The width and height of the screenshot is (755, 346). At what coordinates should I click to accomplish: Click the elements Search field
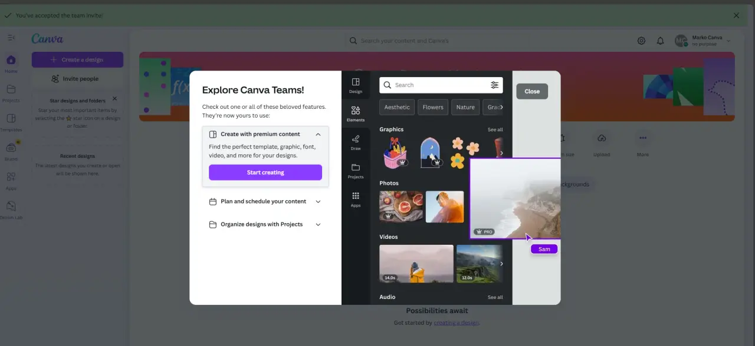coord(441,85)
